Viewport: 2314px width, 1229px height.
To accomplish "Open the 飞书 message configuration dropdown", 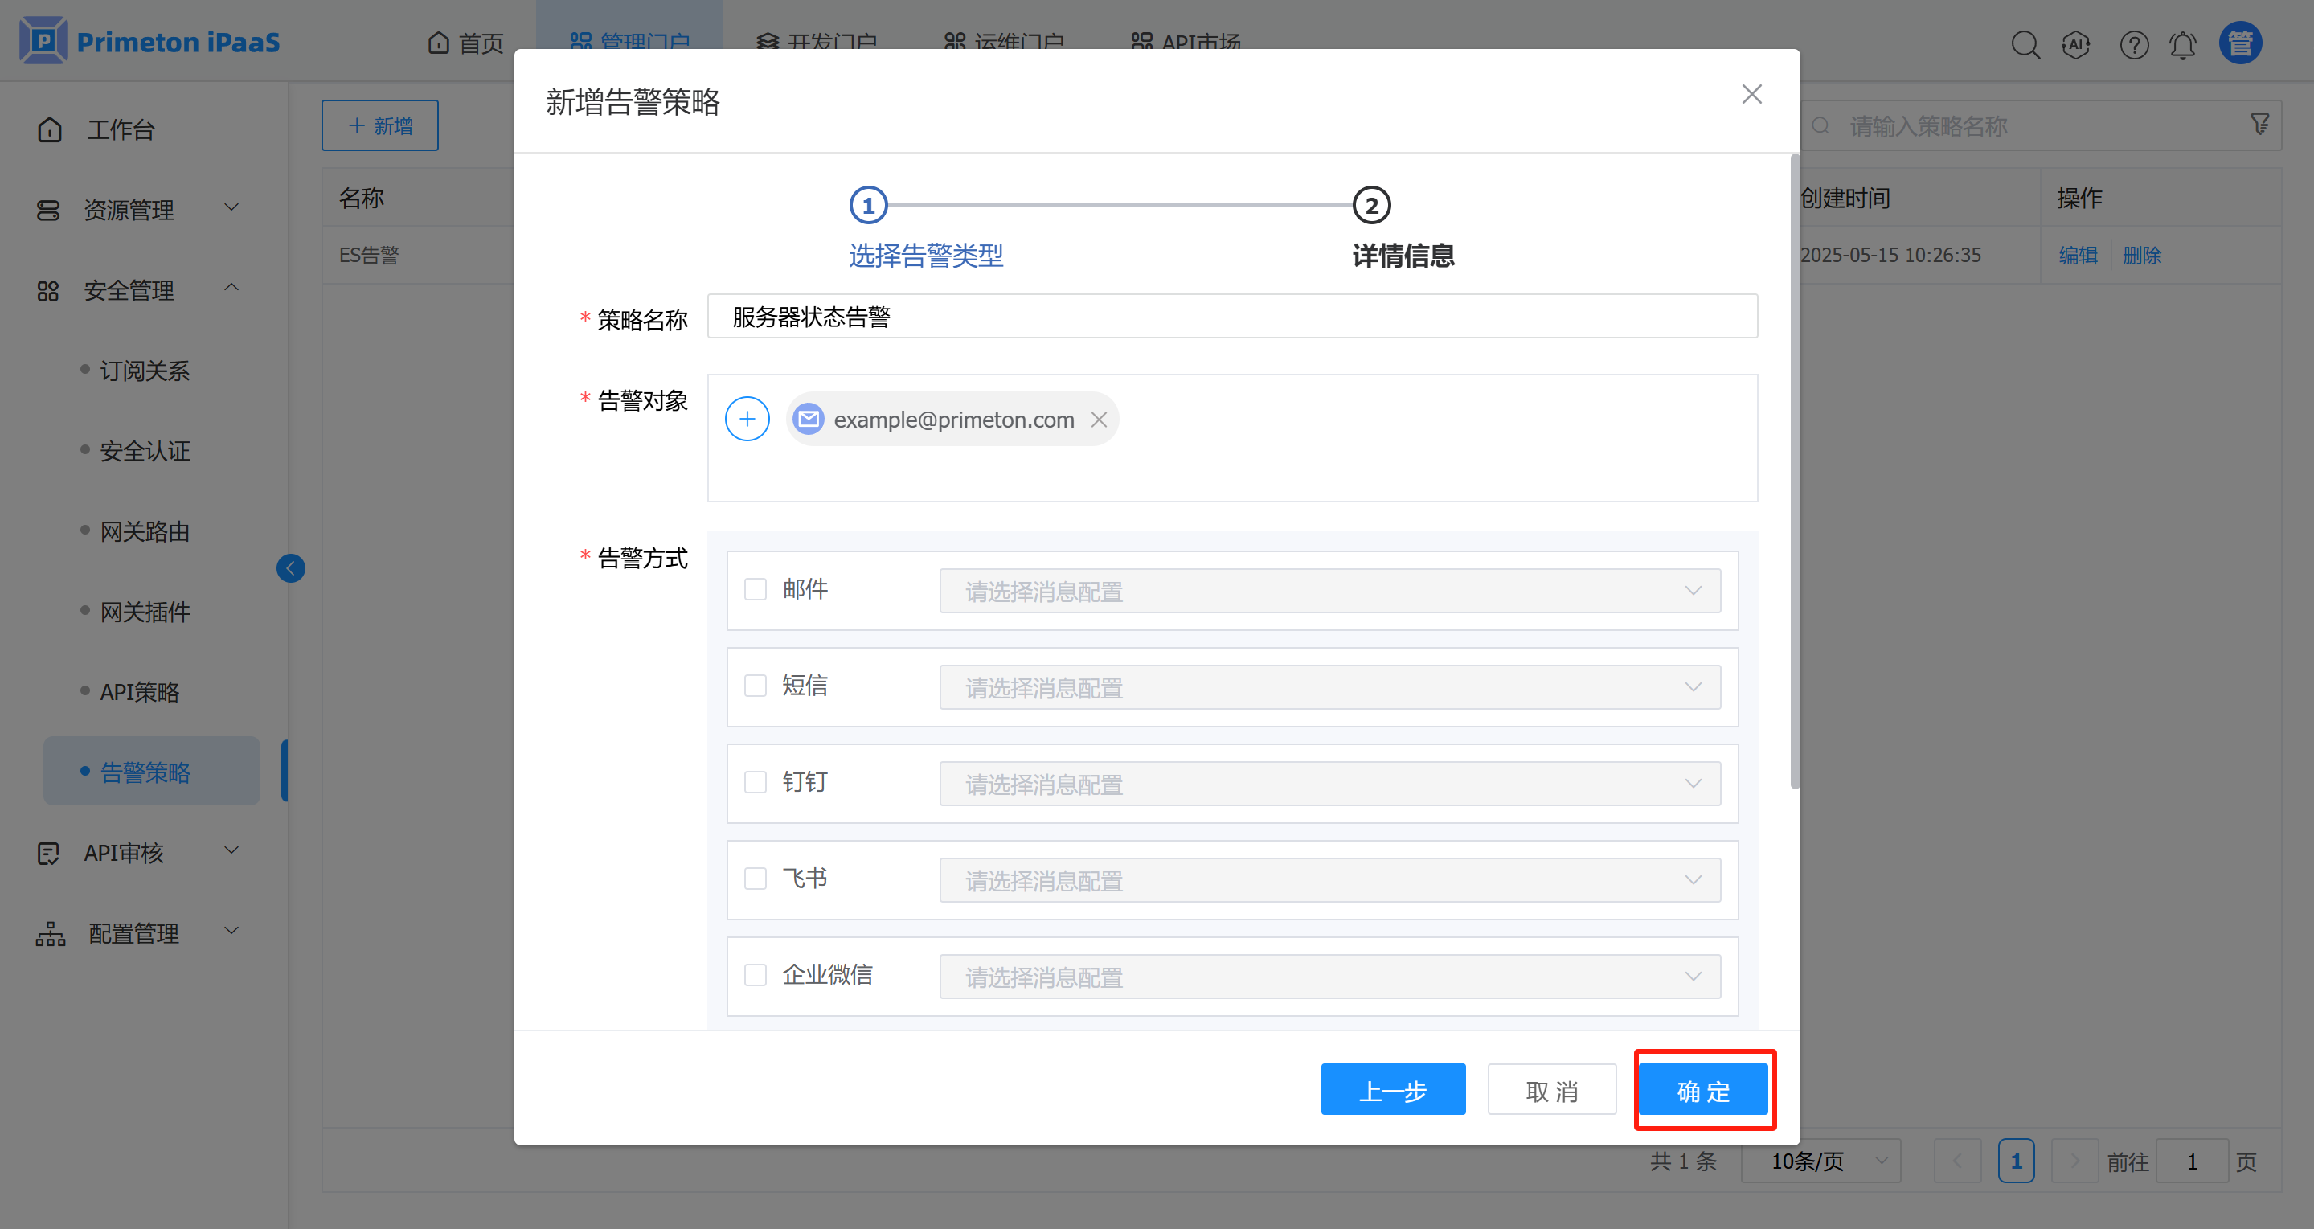I will coord(1329,880).
